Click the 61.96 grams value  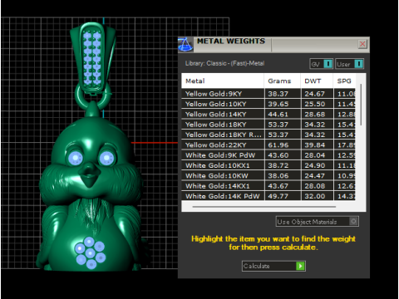278,145
